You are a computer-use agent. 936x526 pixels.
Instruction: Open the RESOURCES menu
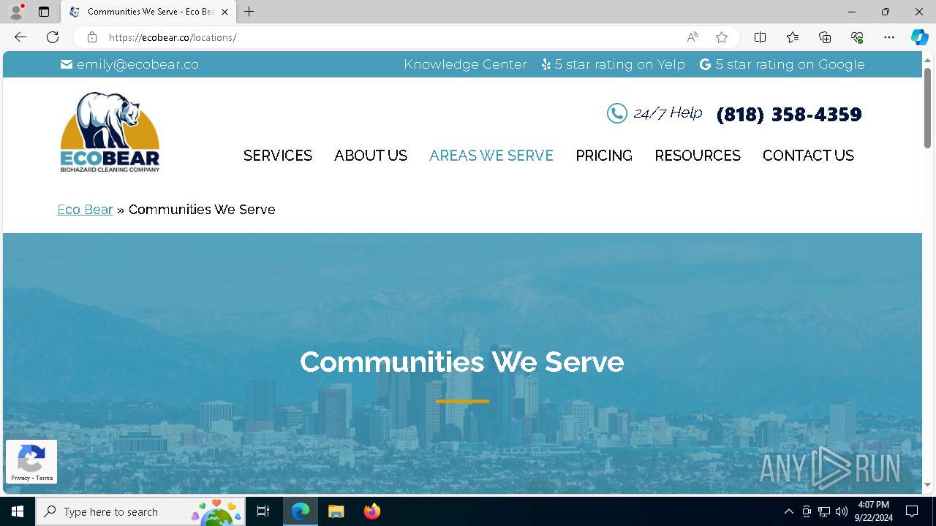click(x=698, y=156)
